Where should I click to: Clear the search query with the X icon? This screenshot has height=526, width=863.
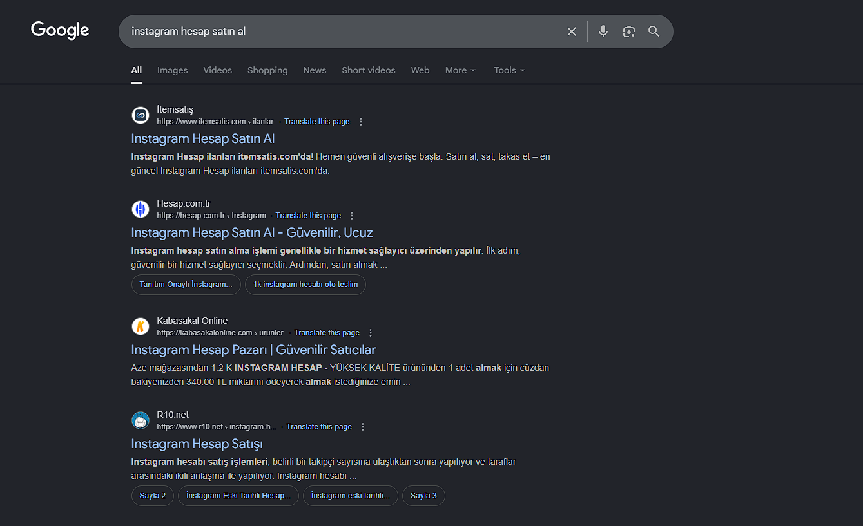pyautogui.click(x=572, y=32)
